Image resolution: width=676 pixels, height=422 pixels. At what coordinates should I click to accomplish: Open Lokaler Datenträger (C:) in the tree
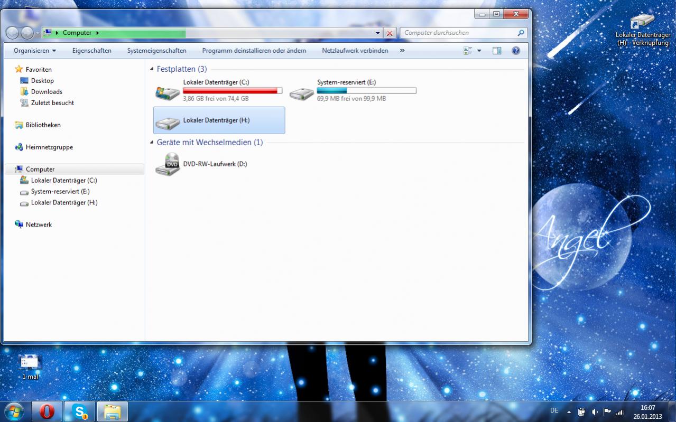click(x=64, y=181)
